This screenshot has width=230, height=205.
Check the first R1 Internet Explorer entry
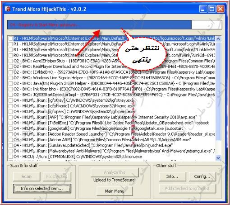(10, 38)
